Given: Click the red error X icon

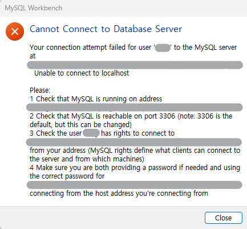Looking at the screenshot, I should pyautogui.click(x=15, y=31).
